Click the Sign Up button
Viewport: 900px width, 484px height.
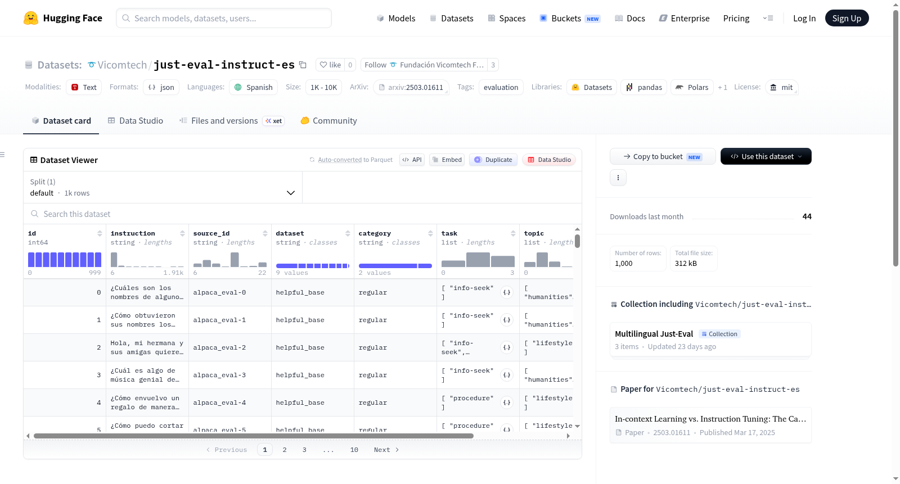pos(847,18)
